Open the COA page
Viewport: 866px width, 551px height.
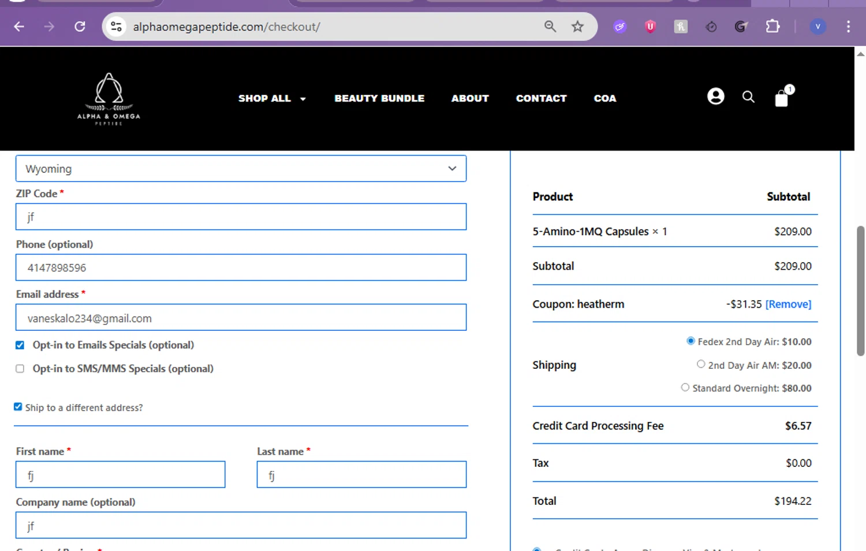pyautogui.click(x=605, y=99)
